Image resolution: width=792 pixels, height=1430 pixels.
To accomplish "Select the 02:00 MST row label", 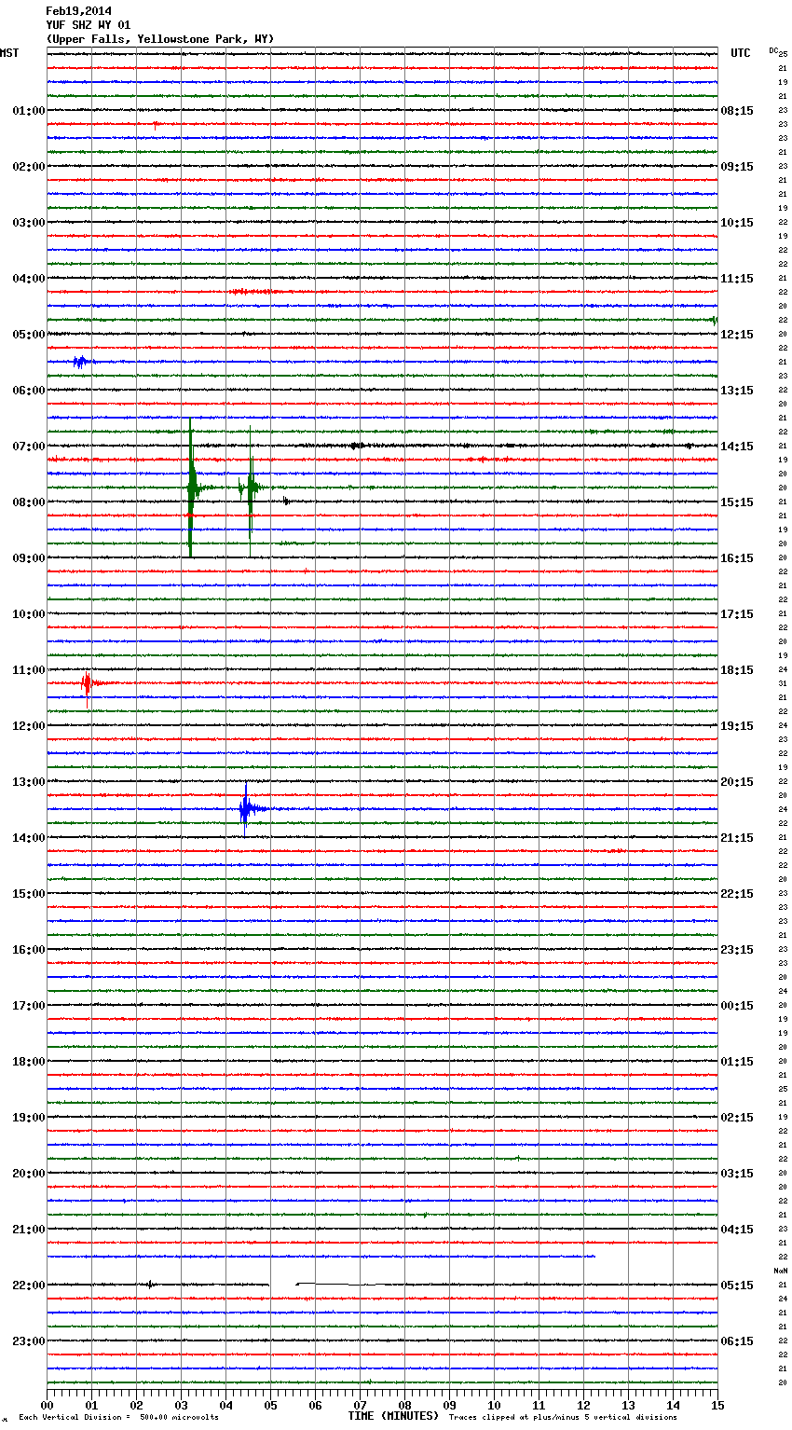I will click(28, 167).
